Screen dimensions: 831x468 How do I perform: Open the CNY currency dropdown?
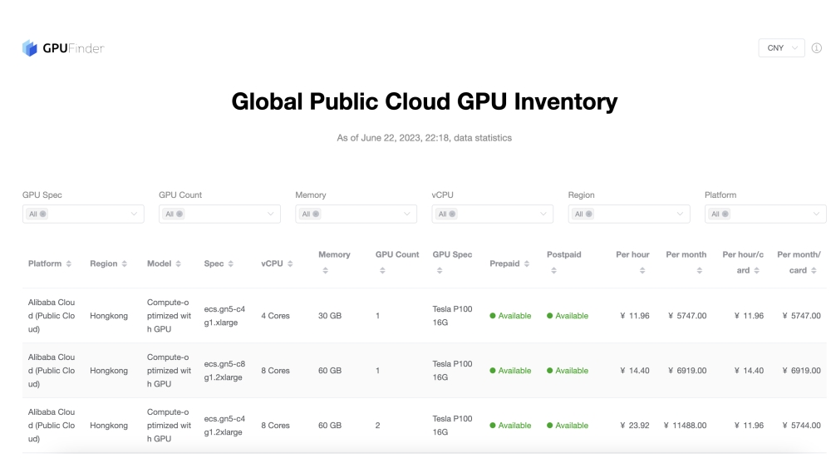point(782,47)
